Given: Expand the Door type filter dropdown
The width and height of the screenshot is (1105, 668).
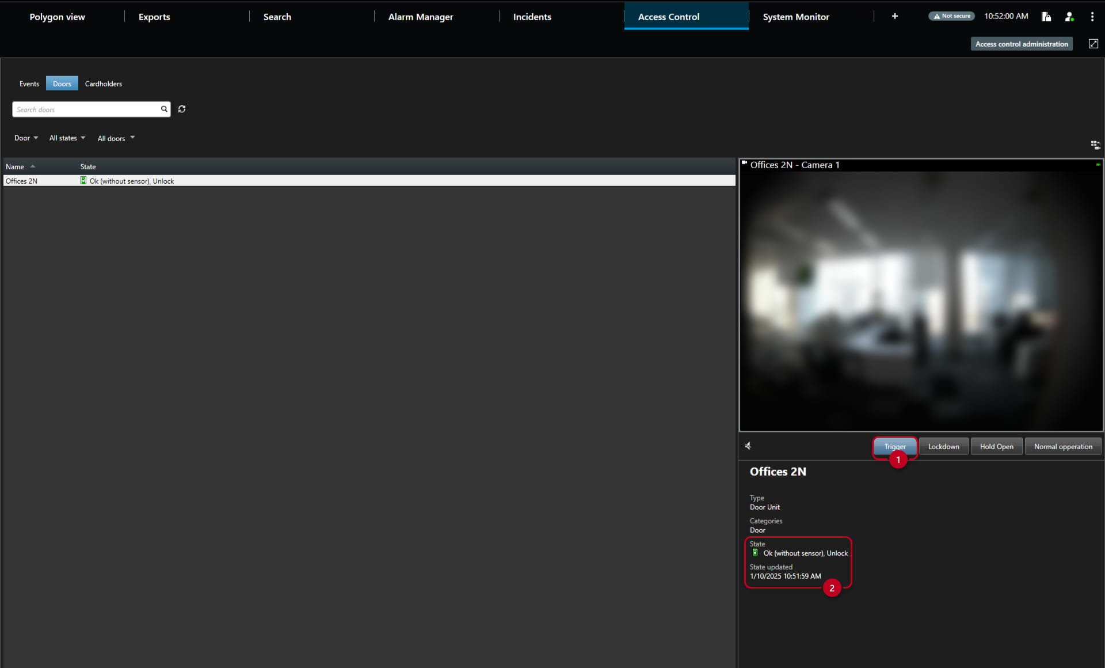Looking at the screenshot, I should 26,138.
